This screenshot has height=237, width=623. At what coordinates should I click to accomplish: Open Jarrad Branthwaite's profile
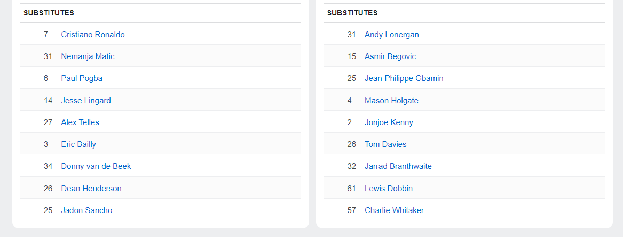pos(398,166)
